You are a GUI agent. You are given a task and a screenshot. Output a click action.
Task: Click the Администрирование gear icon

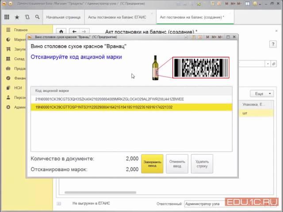[8, 107]
